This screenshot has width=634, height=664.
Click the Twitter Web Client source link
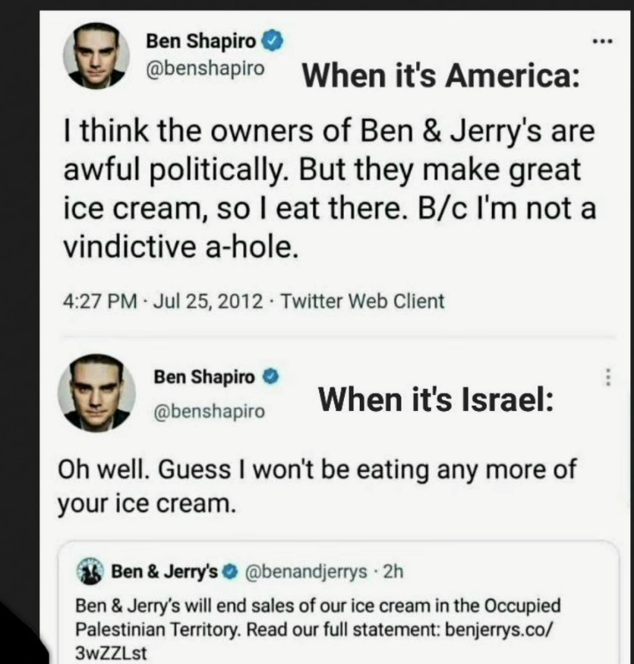[x=362, y=301]
